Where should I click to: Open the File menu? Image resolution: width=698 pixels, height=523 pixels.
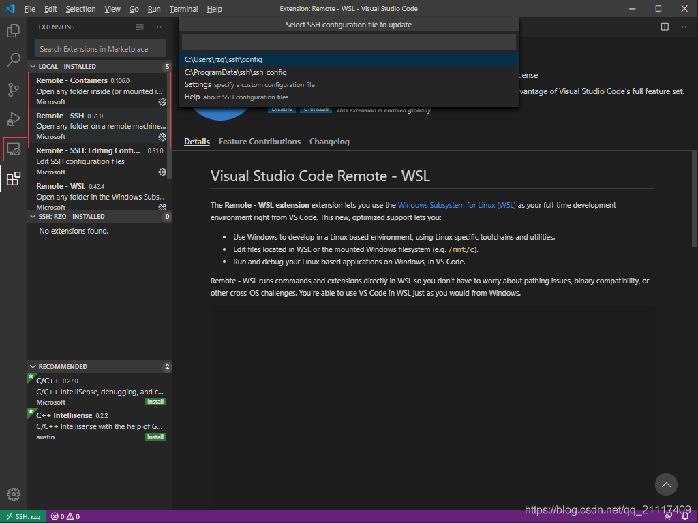[x=30, y=9]
